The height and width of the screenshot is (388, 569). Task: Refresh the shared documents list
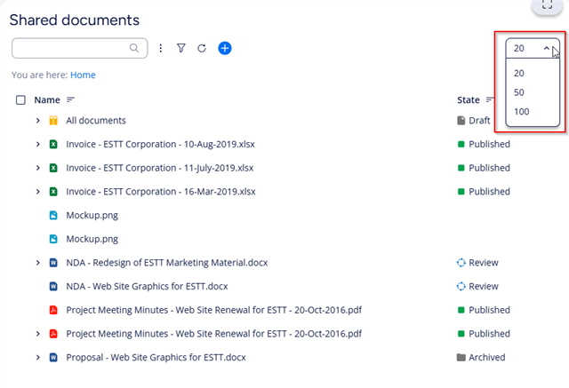[x=202, y=48]
